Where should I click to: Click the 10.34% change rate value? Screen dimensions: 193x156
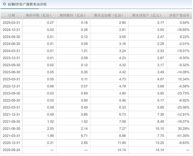tap(184, 79)
